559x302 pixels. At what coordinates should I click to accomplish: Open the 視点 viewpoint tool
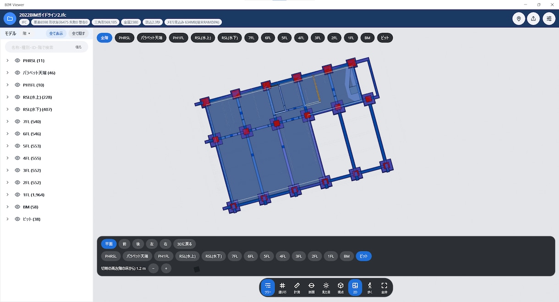tap(340, 287)
